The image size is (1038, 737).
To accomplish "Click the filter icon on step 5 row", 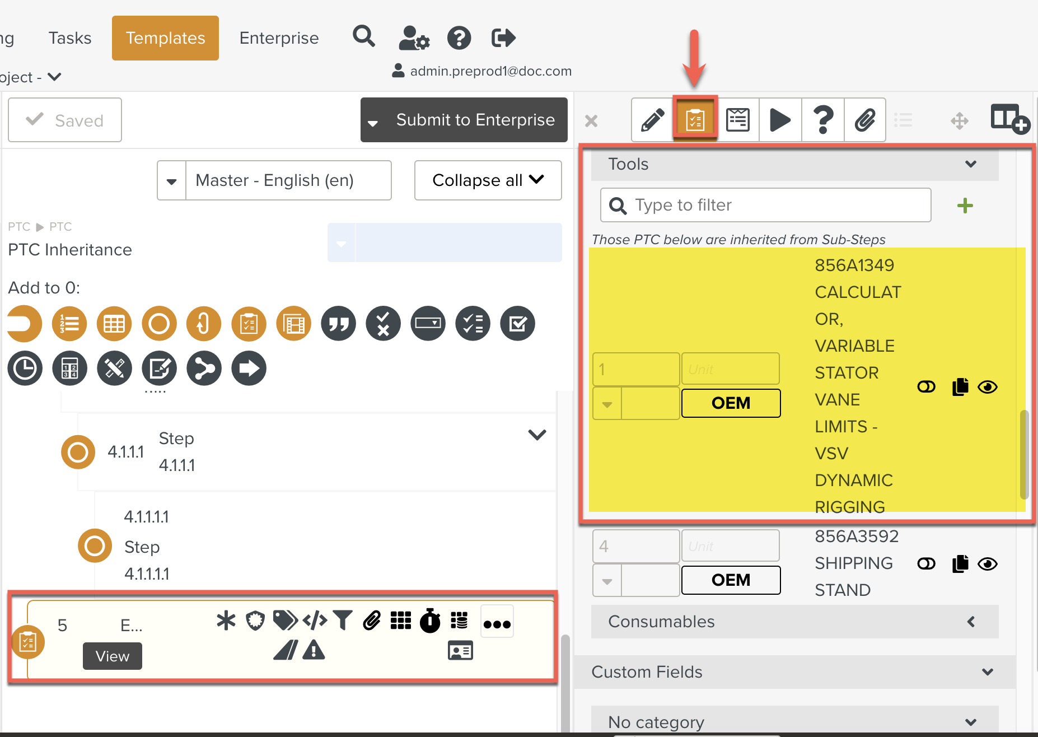I will [343, 621].
